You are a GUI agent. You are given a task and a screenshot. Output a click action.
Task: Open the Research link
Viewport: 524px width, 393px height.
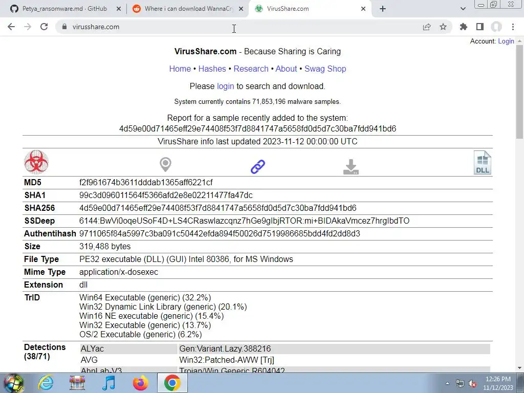point(251,69)
